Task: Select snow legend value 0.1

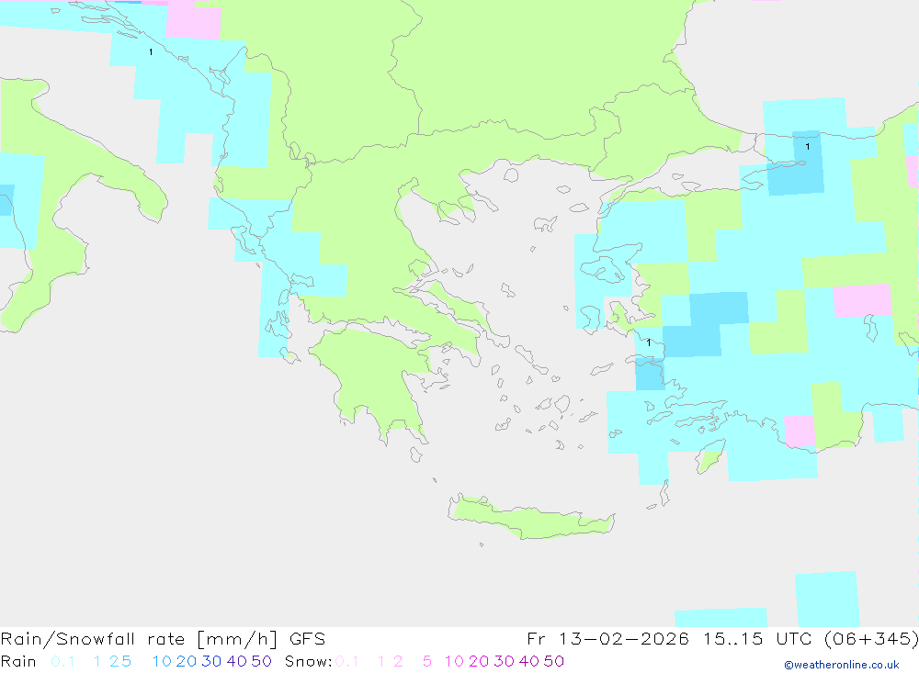Action: (347, 661)
